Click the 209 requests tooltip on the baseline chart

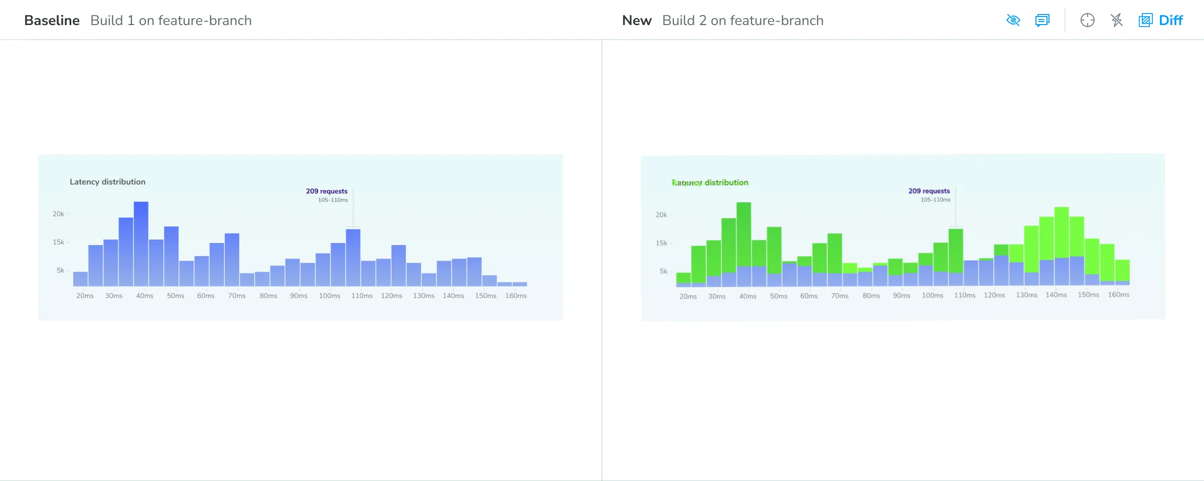tap(327, 191)
